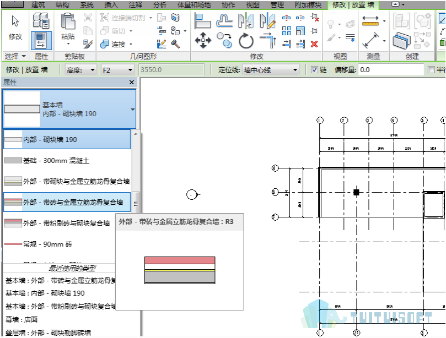446x338 pixels.
Task: Click the red Delete X icon
Action: [314, 44]
